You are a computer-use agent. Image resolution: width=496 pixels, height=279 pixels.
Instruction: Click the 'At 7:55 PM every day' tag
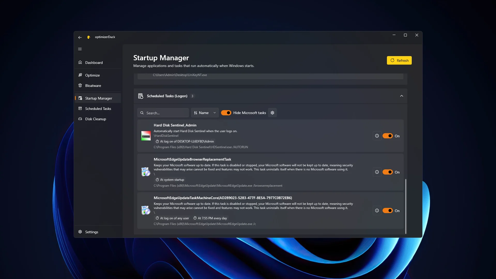(210, 218)
